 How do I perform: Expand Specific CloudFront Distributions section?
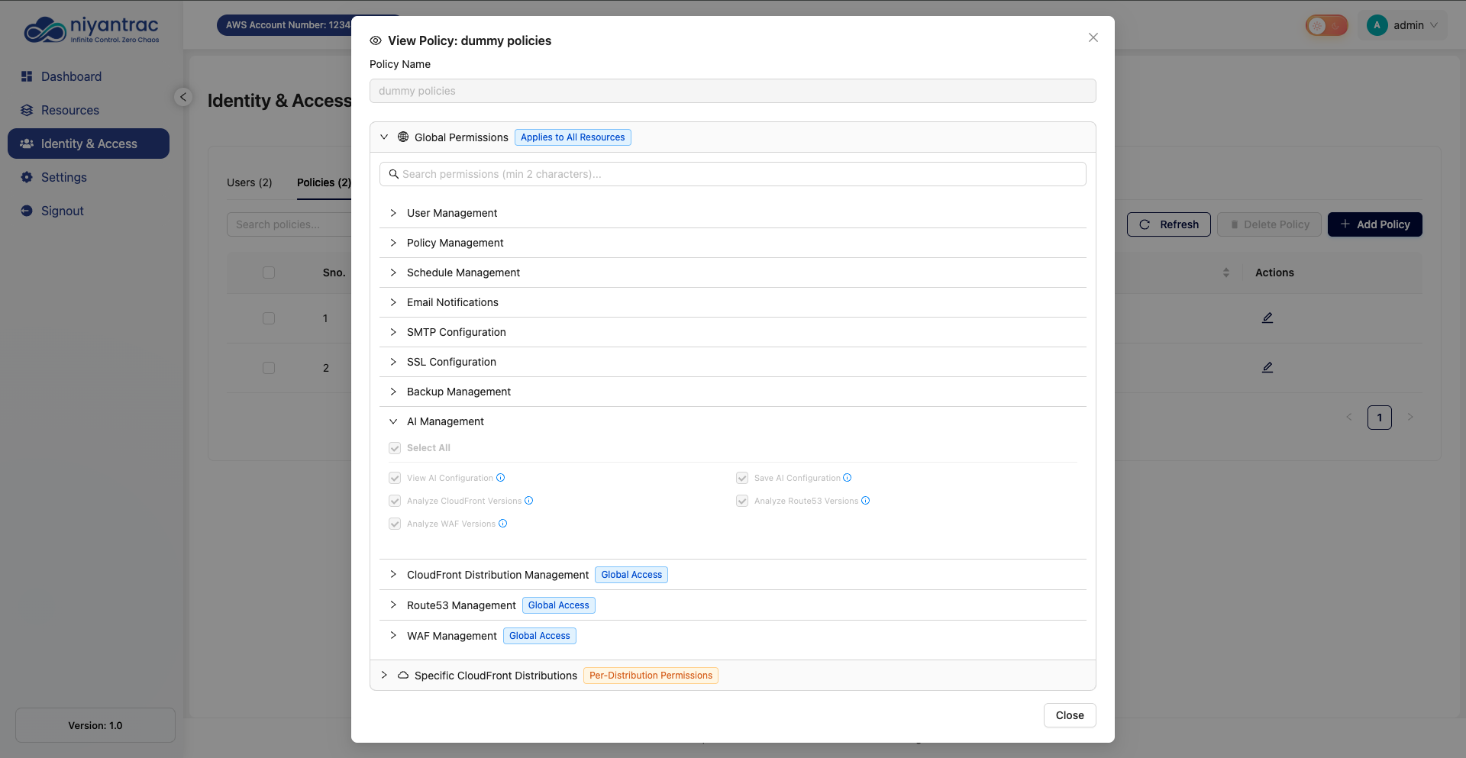495,676
